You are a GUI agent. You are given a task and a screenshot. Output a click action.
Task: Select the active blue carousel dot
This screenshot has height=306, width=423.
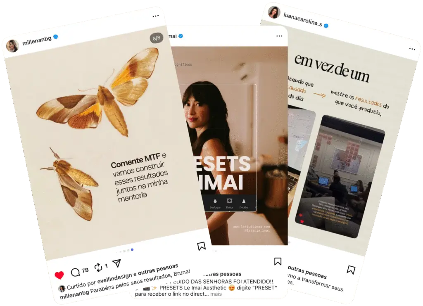pos(132,250)
